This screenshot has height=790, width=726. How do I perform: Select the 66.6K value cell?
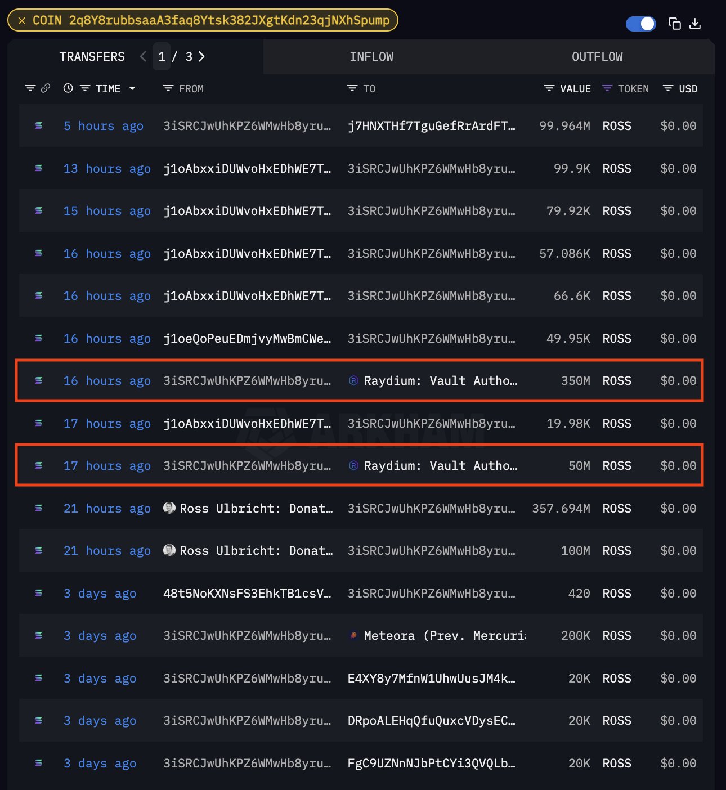click(x=572, y=296)
